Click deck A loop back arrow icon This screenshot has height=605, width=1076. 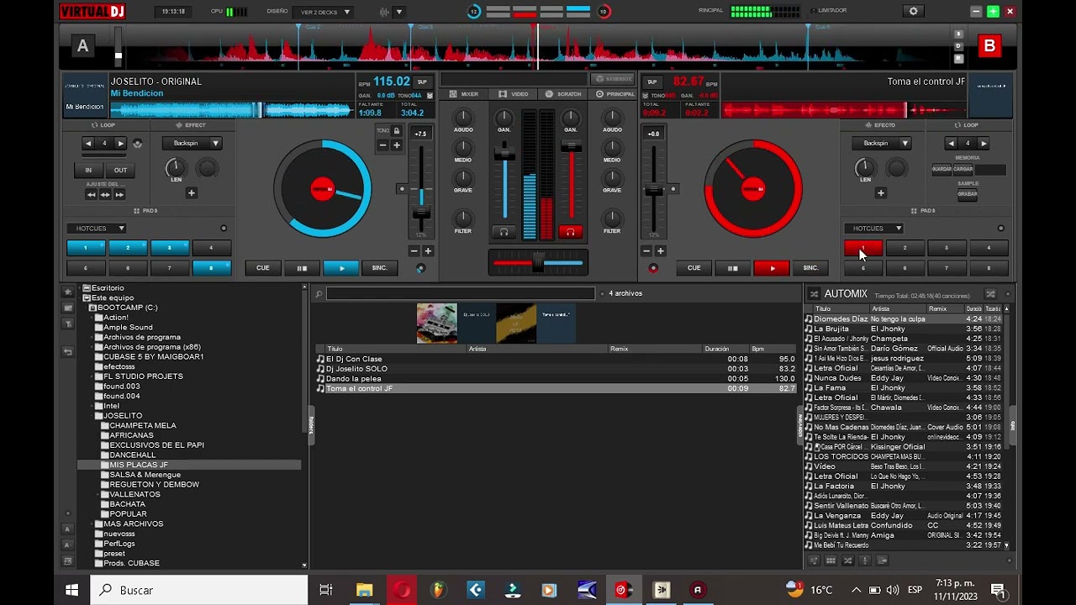pos(89,144)
